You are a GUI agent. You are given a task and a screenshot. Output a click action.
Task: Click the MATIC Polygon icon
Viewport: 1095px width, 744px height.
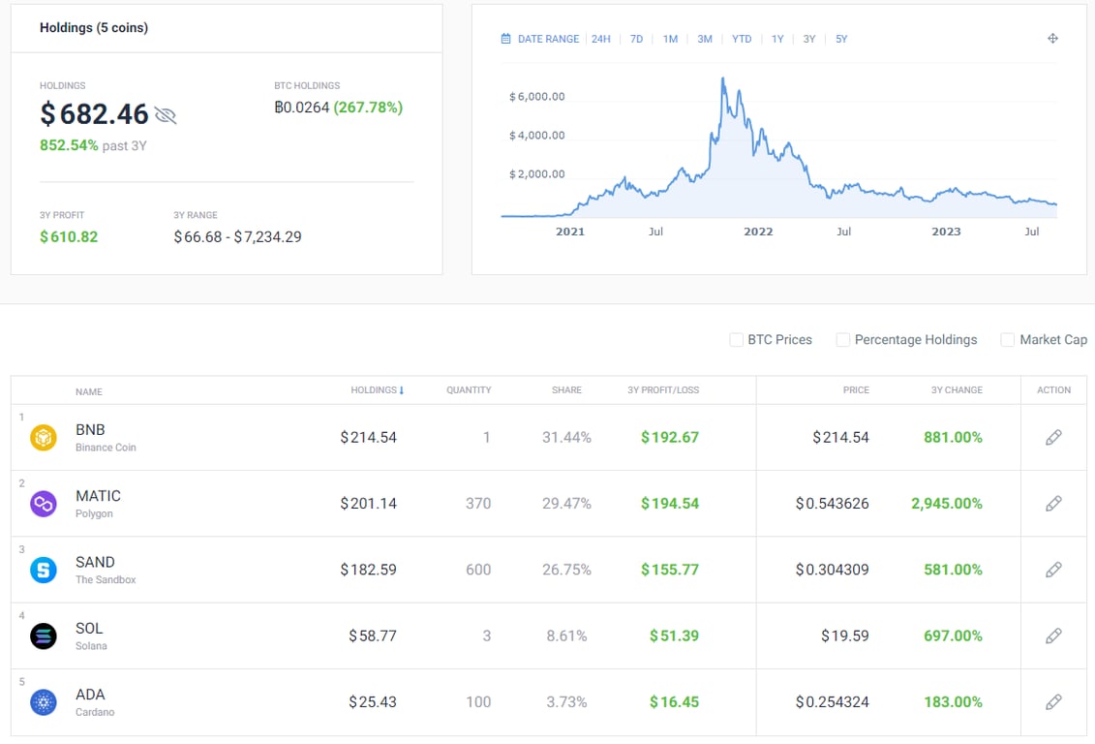(x=44, y=503)
